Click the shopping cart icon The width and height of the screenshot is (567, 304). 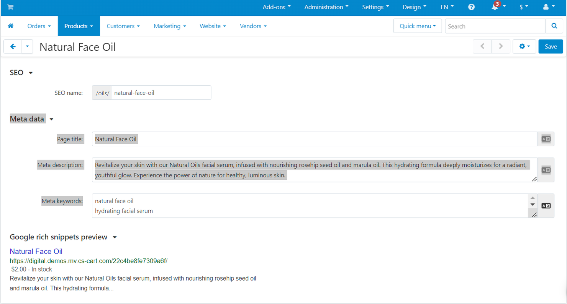point(10,7)
